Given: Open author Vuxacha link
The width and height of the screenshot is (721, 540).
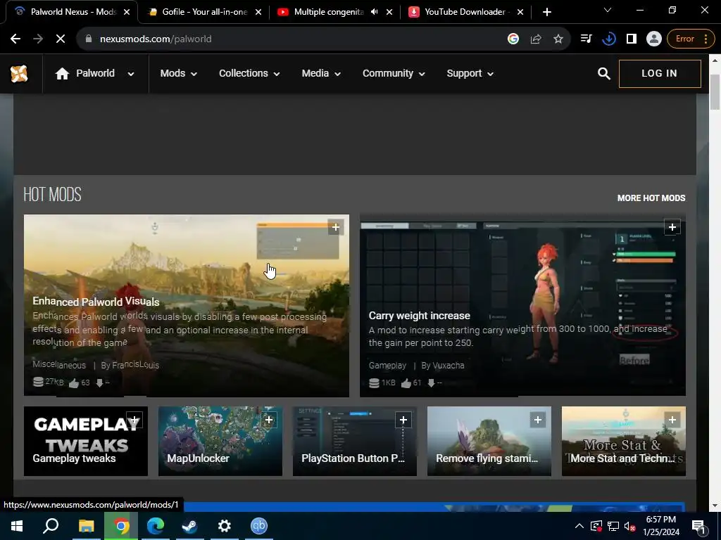Looking at the screenshot, I should pyautogui.click(x=449, y=366).
